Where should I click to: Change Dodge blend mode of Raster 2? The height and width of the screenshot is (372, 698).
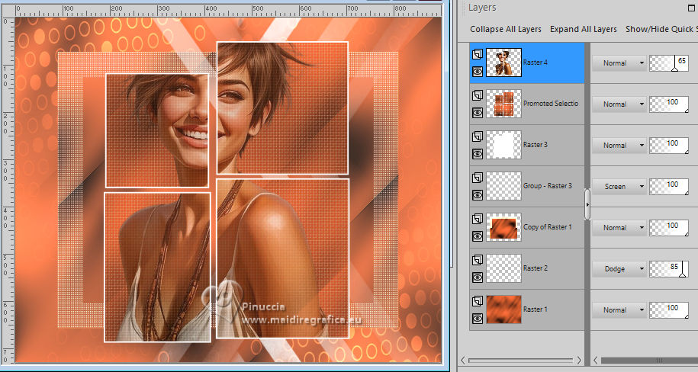tap(619, 269)
